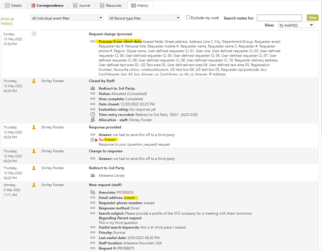Viewport: 322px width, 251px height.
Task: Click the field icon beside Email address: erased
Action: point(93,198)
